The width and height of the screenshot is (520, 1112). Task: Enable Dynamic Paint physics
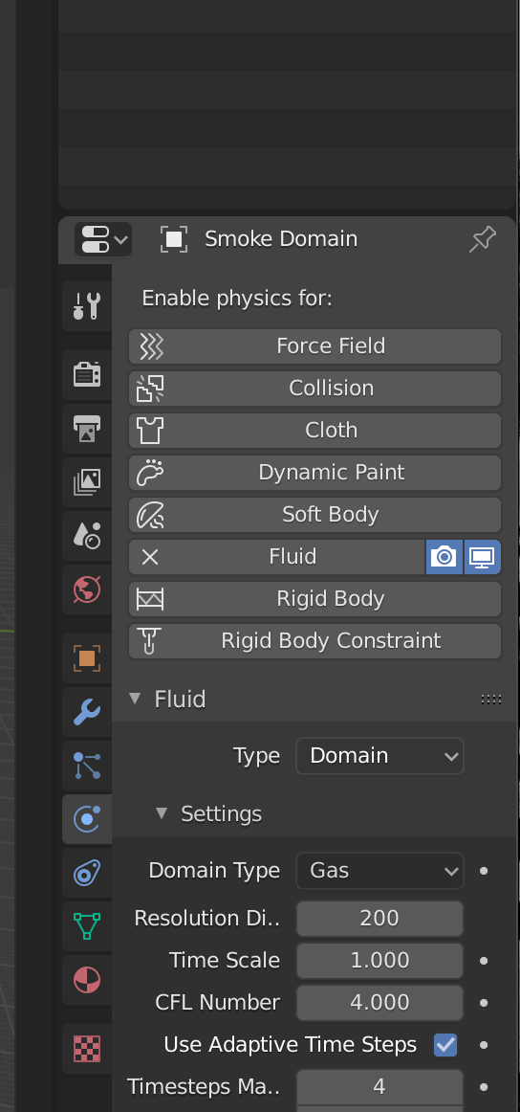314,473
